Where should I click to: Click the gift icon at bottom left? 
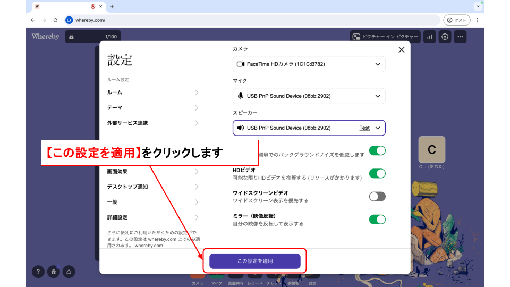(53, 272)
